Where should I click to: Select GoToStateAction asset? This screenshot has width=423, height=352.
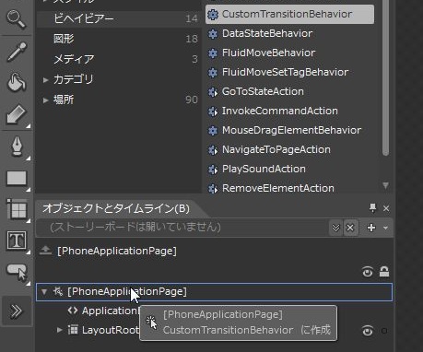click(x=263, y=91)
